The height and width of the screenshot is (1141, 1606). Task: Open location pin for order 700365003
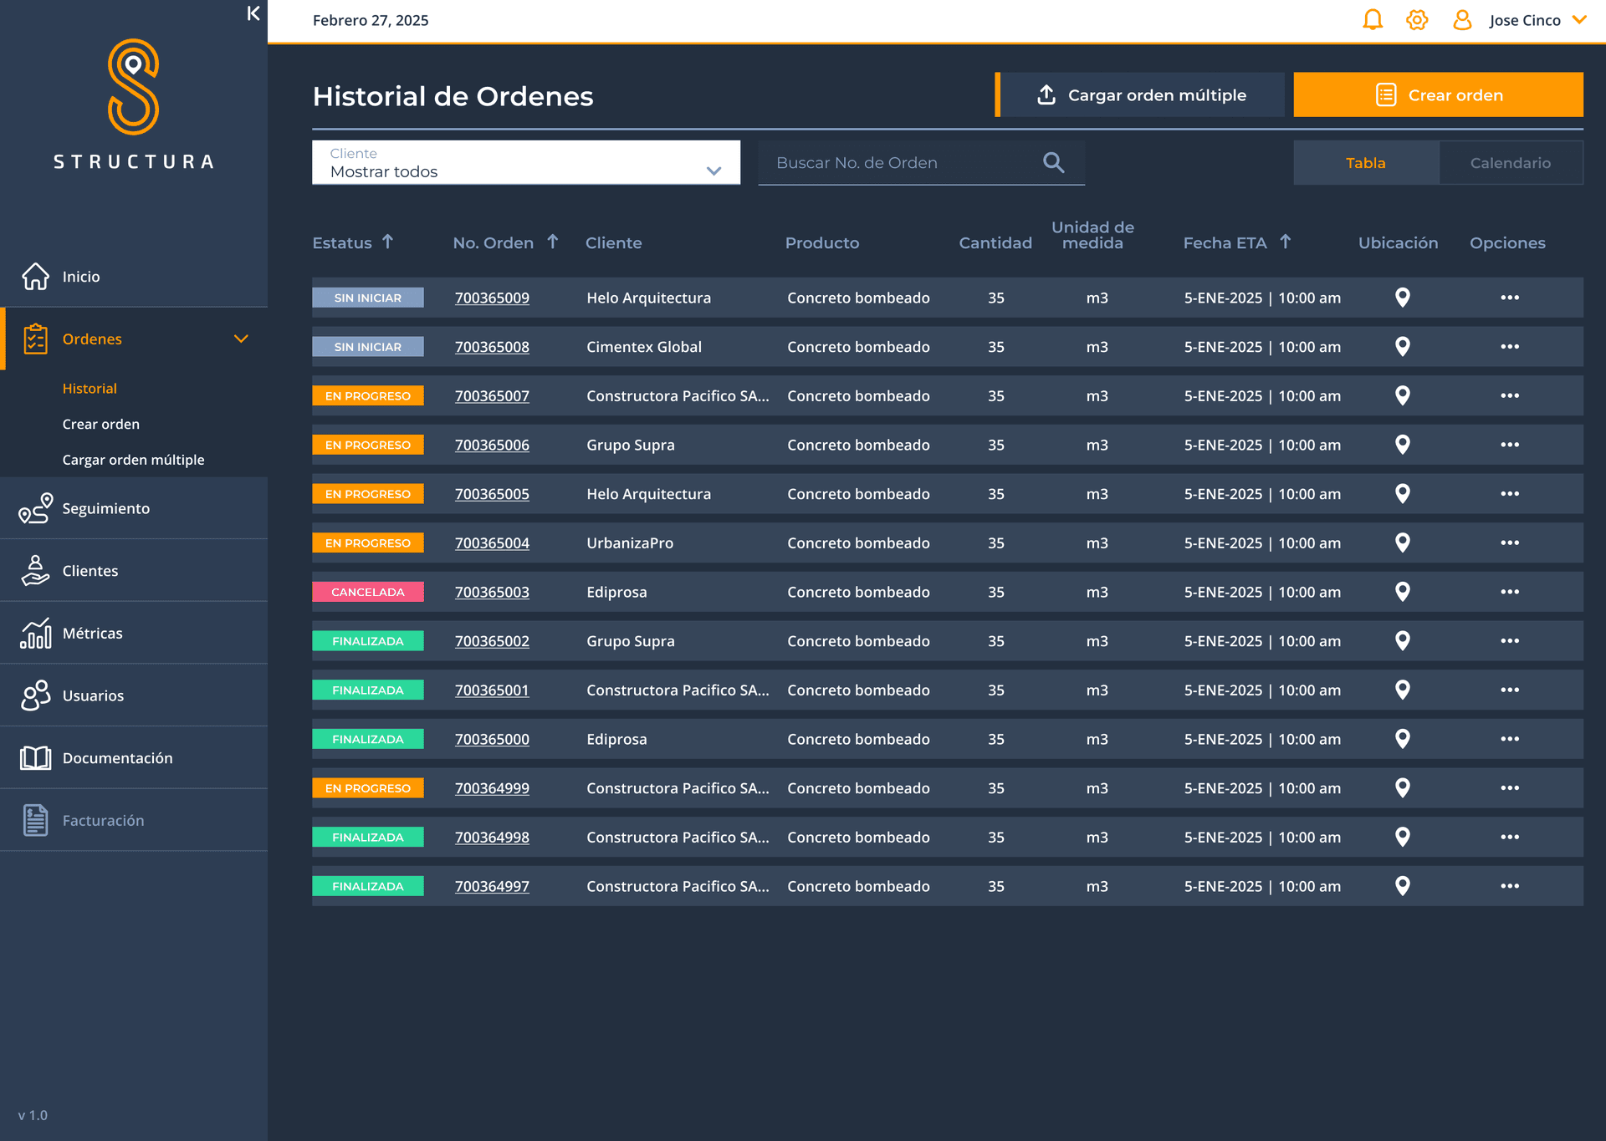coord(1403,592)
